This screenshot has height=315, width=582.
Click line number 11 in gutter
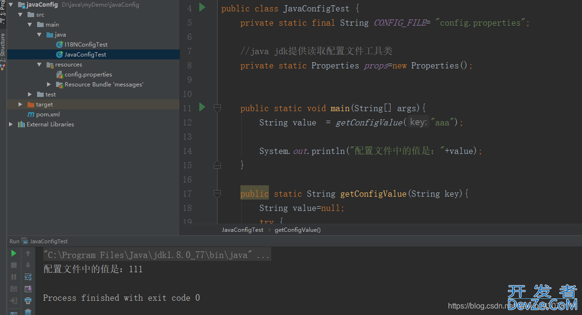click(x=187, y=108)
